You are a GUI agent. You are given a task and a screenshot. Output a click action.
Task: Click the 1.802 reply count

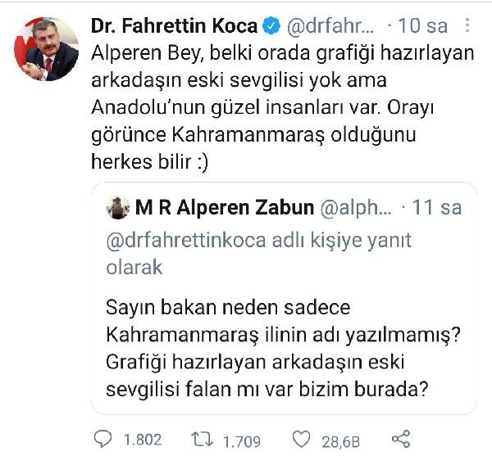coord(143,440)
